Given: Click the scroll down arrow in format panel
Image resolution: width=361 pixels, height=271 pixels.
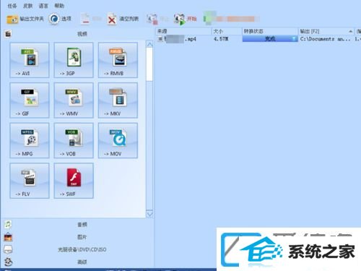Looking at the screenshot, I should [149, 214].
